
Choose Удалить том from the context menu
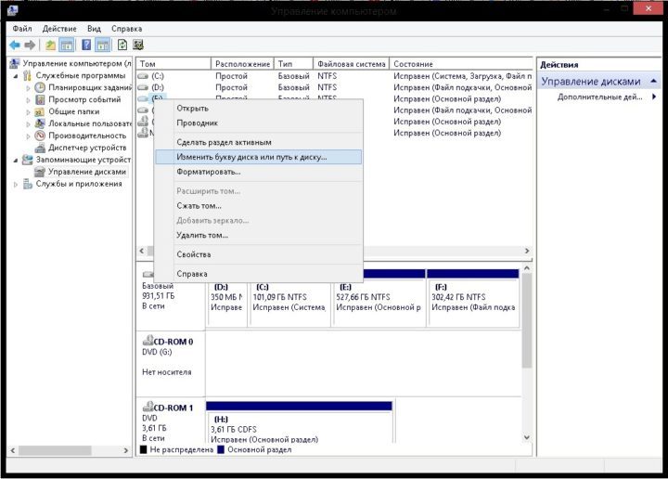[x=259, y=235]
